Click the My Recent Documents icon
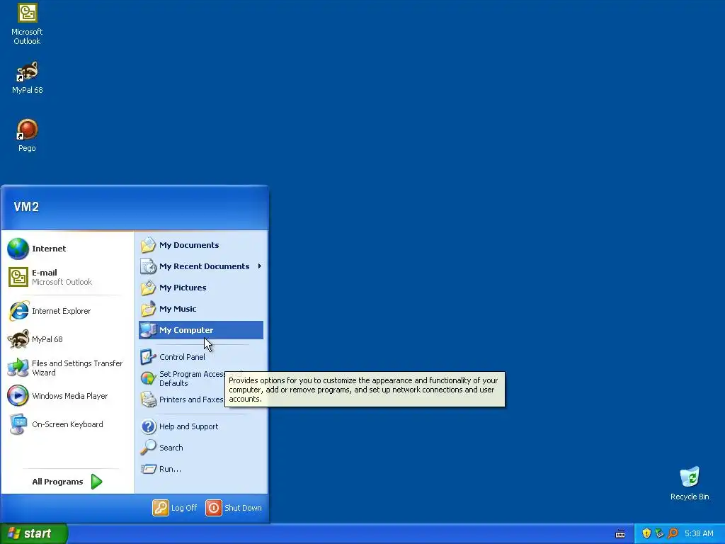This screenshot has height=544, width=725. click(x=149, y=266)
